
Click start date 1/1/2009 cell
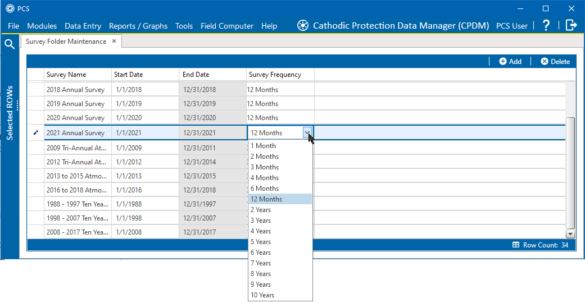click(x=145, y=148)
